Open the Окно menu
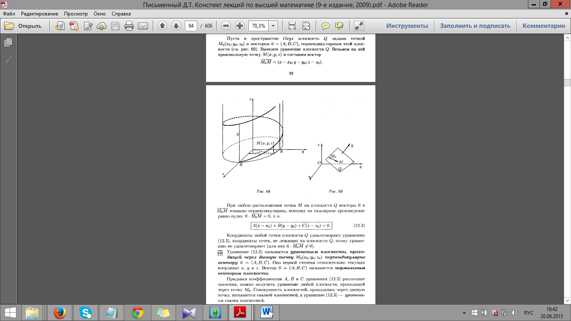The image size is (571, 321). click(100, 14)
